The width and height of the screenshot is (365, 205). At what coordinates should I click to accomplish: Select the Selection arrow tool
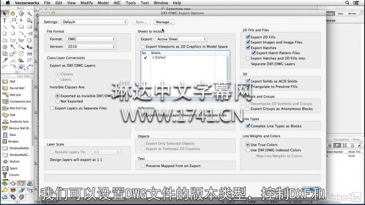tap(4, 14)
